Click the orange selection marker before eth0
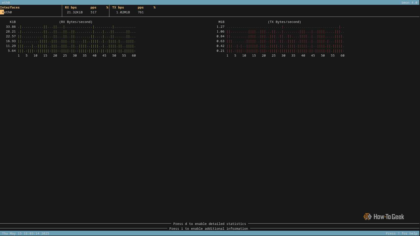 2,12
